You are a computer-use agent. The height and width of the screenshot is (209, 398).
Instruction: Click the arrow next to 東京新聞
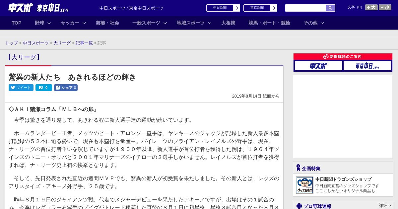pyautogui.click(x=274, y=8)
